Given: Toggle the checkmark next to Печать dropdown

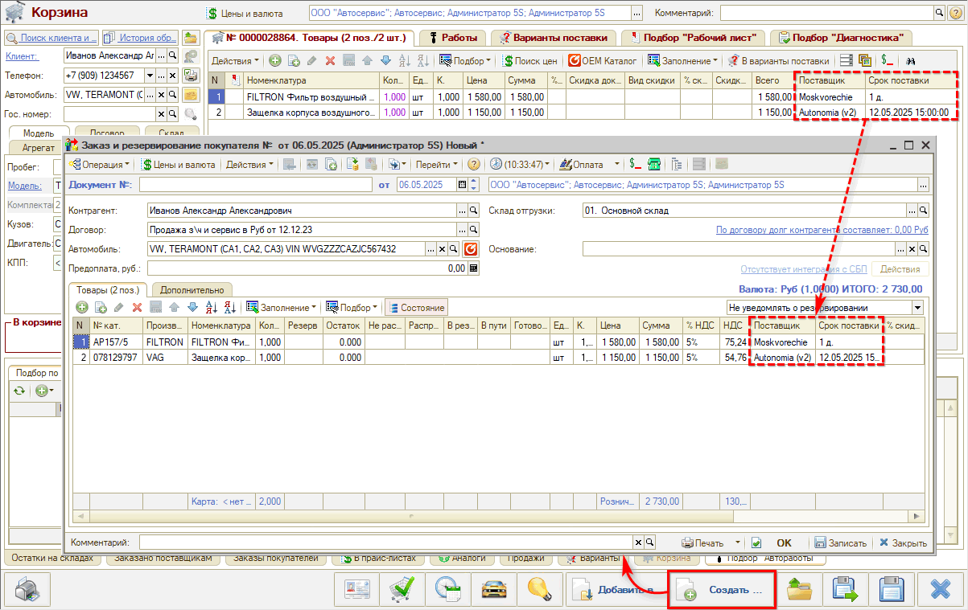Looking at the screenshot, I should [756, 542].
